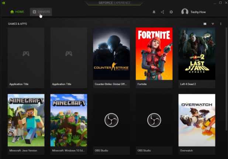The image size is (228, 159).
Task: Click the 'GAMES & APPS' heading
Action: point(17,24)
